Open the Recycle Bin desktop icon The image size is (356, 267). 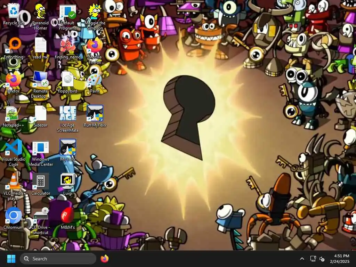(x=14, y=14)
